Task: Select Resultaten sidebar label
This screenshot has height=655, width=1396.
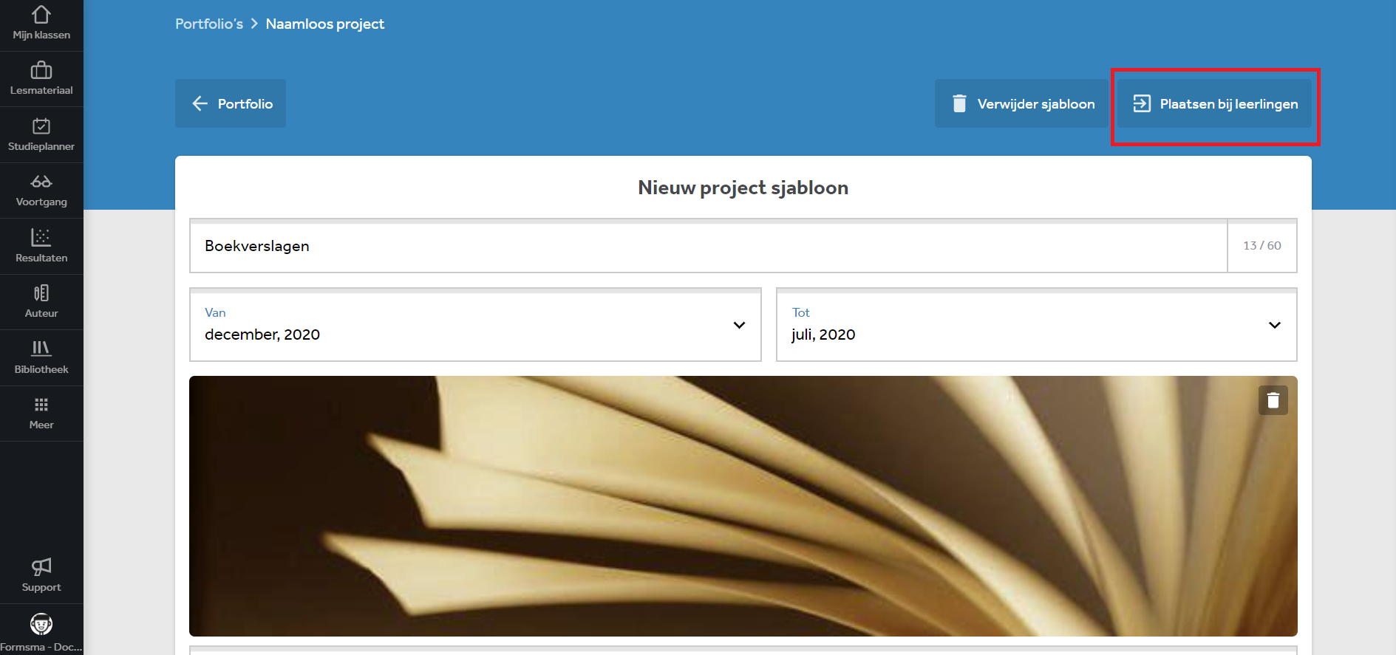Action: (41, 258)
